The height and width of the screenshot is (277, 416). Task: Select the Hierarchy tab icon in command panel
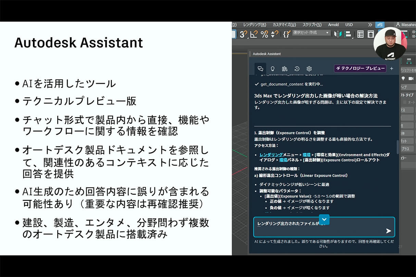pos(409,61)
